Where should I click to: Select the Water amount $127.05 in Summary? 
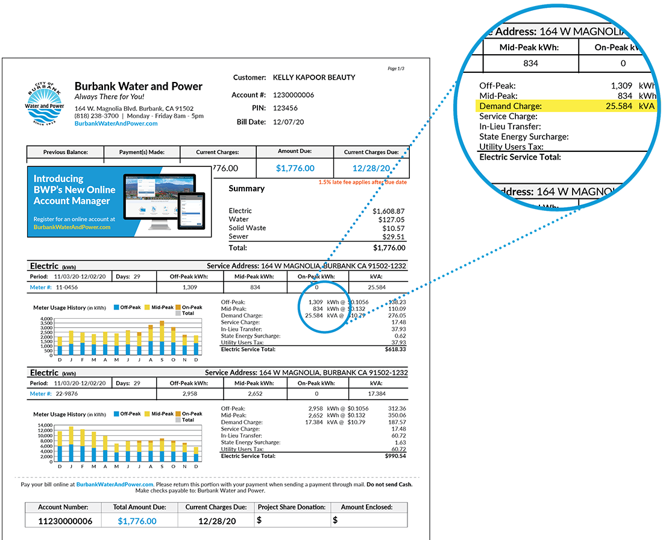[x=392, y=219]
